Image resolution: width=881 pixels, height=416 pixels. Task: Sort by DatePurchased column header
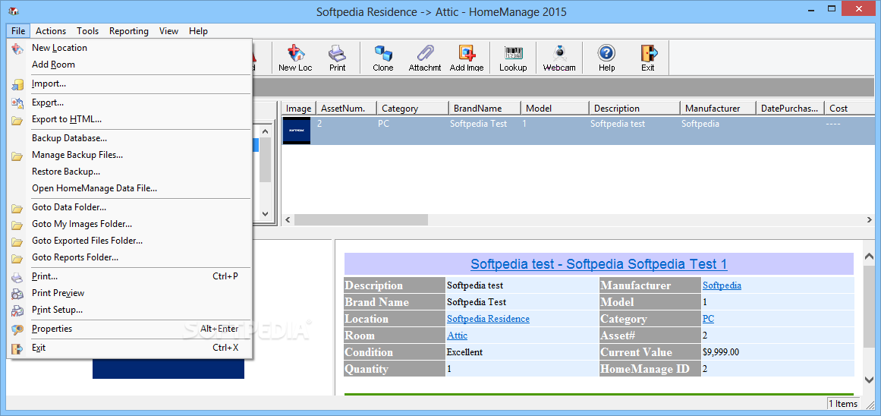[x=790, y=109]
